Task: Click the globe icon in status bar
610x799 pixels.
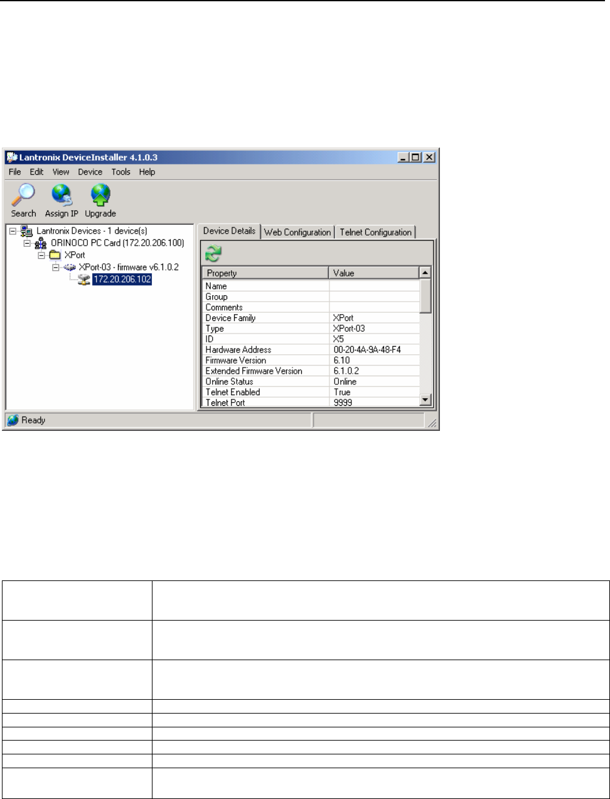Action: pyautogui.click(x=13, y=420)
